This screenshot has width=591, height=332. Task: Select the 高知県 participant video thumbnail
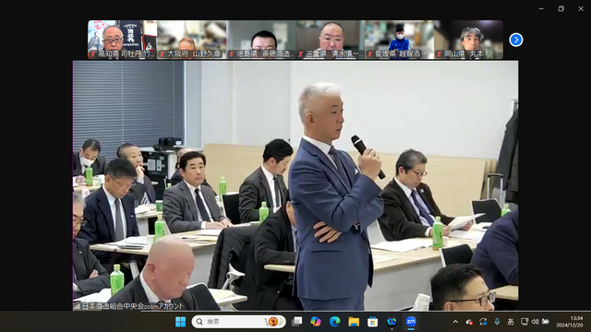click(x=123, y=40)
